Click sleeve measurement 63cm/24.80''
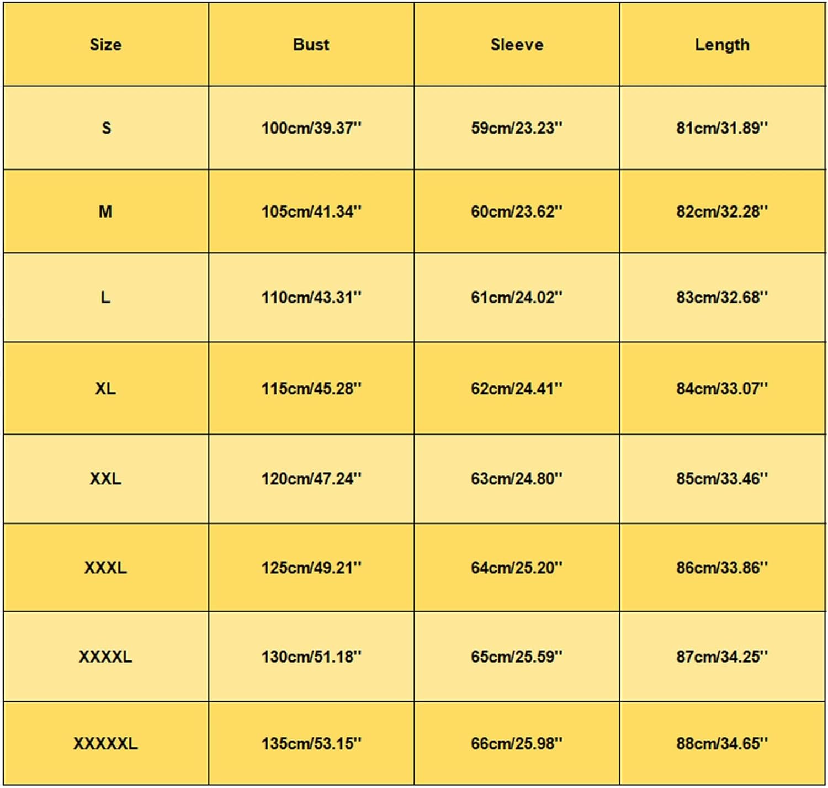 [x=517, y=479]
